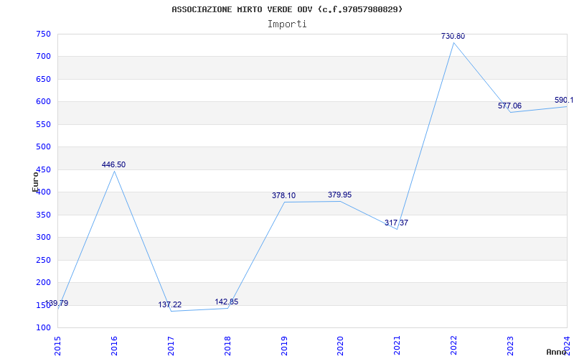Click the 2015 x-axis label

click(x=57, y=346)
